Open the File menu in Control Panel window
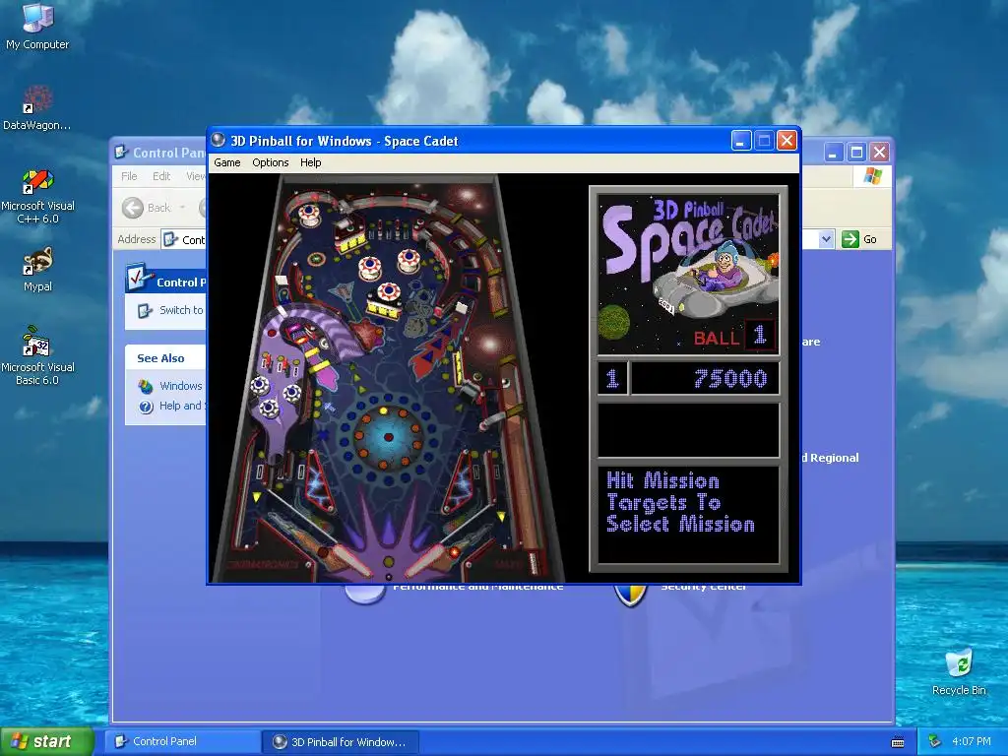 point(129,176)
